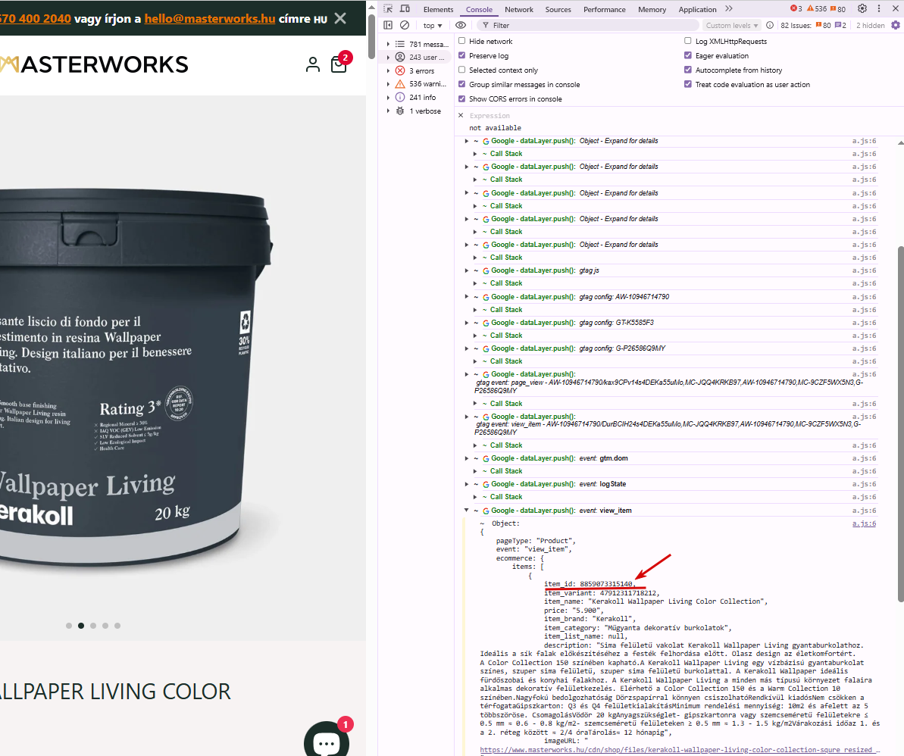Click the hello@masterworks.hu email link
This screenshot has width=904, height=756.
[x=210, y=18]
